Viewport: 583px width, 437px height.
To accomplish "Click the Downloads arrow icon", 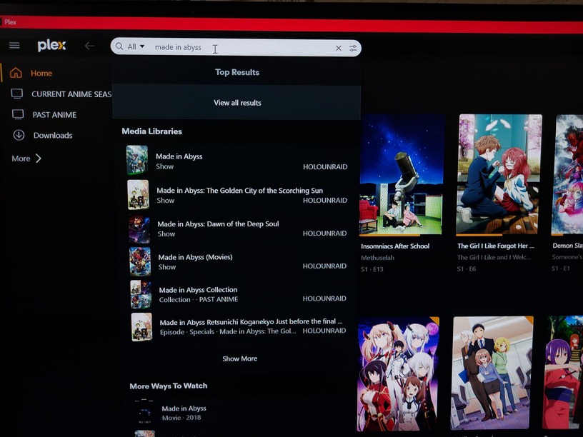I will coord(19,135).
